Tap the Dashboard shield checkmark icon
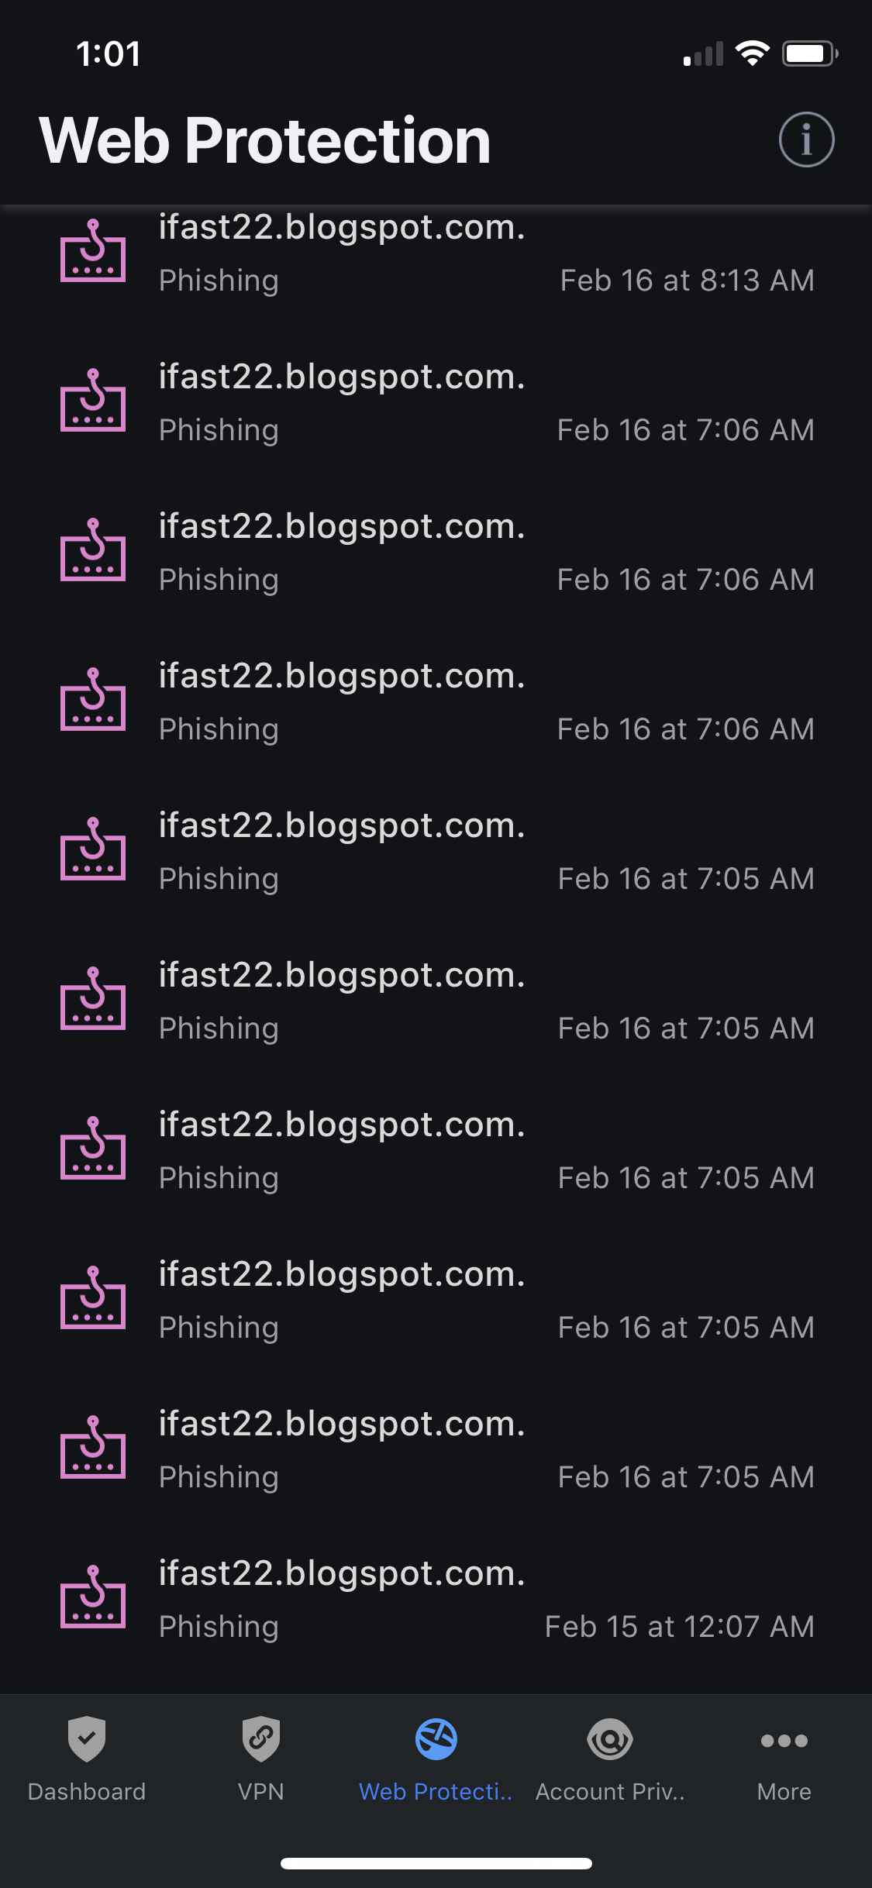 (87, 1739)
